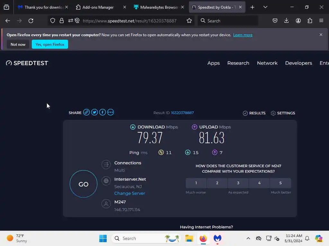List all tabs dropdown arrow
Screen dimensions: 329x246
point(265,7)
